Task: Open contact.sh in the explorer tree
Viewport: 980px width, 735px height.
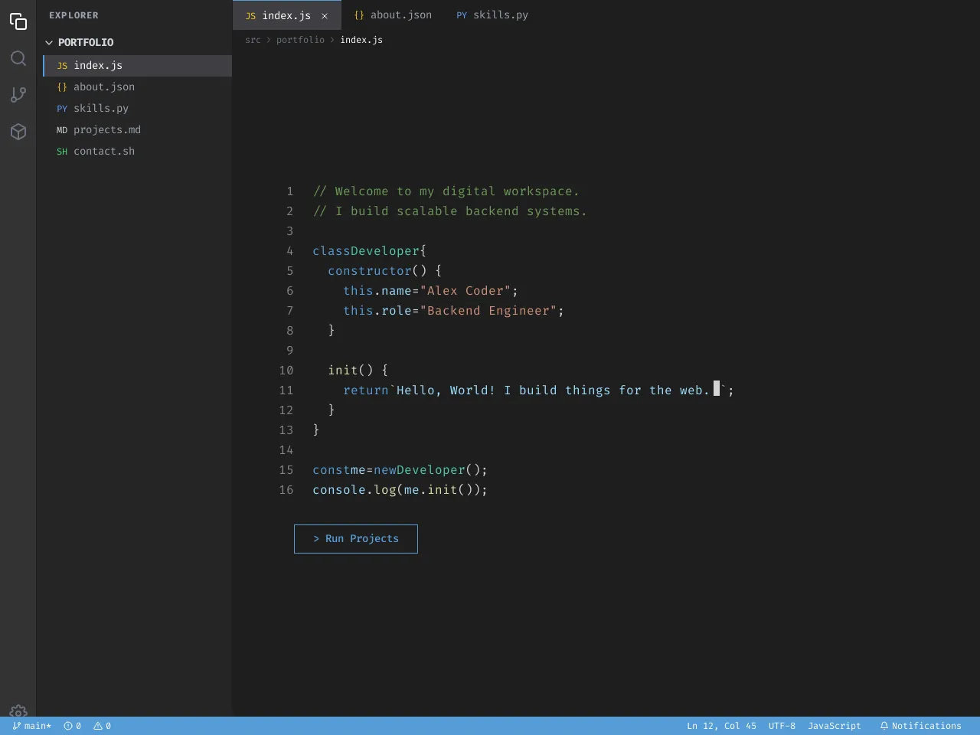Action: [138, 152]
